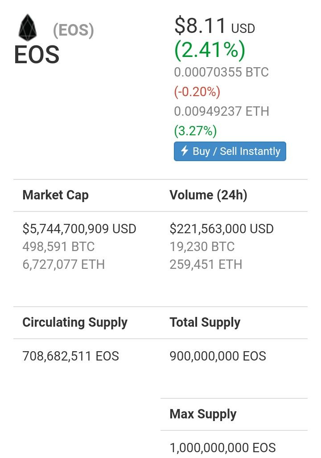The width and height of the screenshot is (321, 458).
Task: Select the 259,451 ETH volume value
Action: pyautogui.click(x=206, y=264)
